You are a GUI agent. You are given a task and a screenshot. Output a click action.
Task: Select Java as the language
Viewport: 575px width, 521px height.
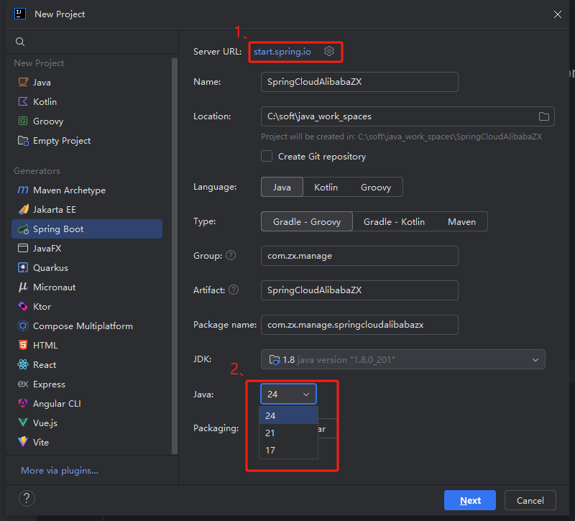click(282, 187)
